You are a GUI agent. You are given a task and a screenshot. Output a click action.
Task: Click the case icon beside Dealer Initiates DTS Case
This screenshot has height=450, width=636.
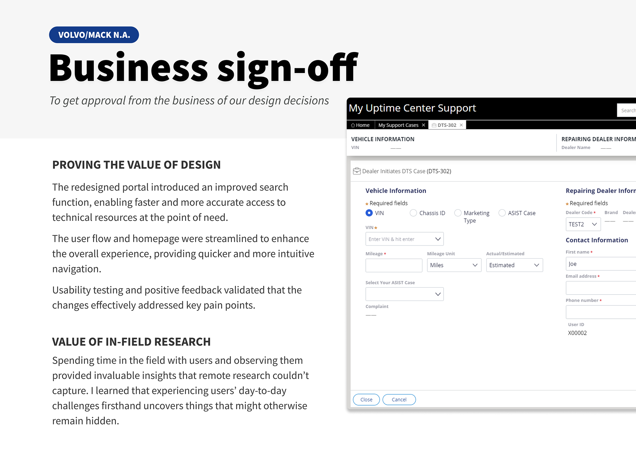coord(357,171)
